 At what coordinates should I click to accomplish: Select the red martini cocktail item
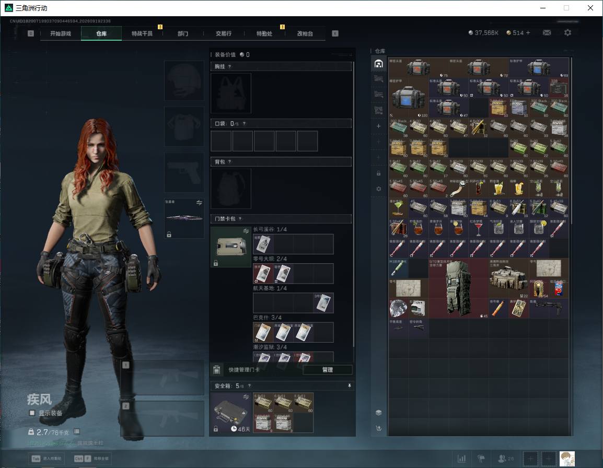tap(479, 228)
